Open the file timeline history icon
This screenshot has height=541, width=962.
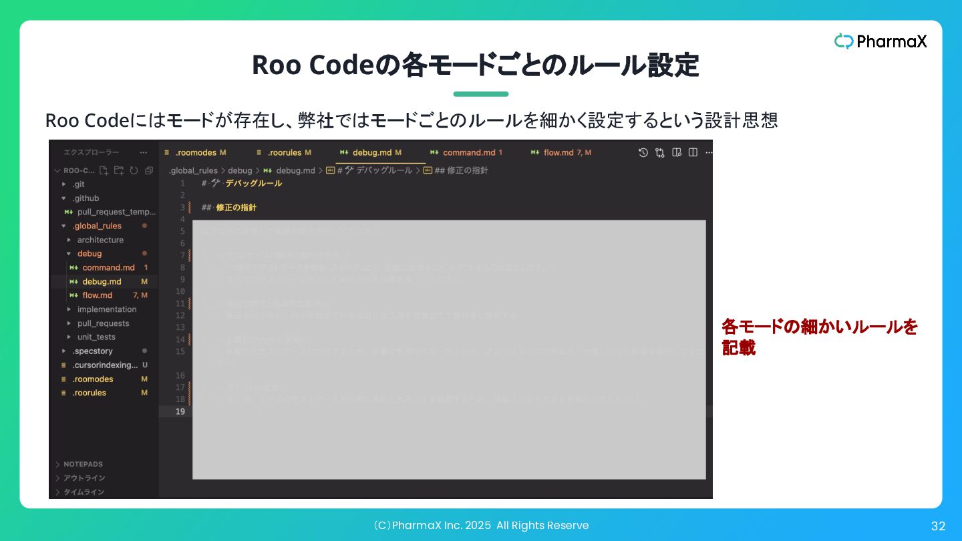coord(643,152)
